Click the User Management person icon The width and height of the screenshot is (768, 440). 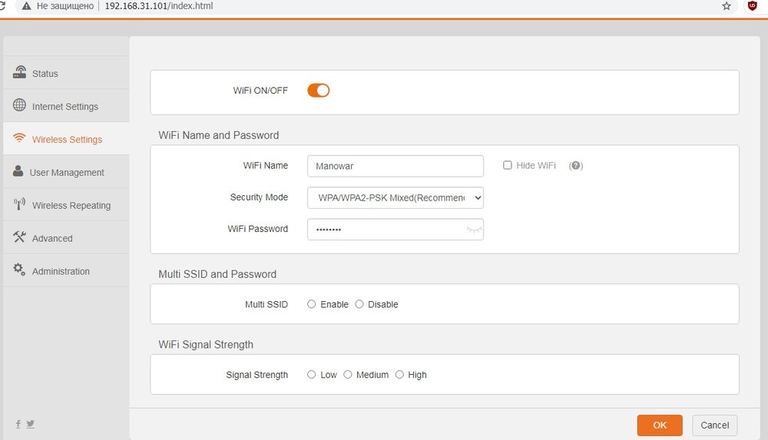[18, 172]
